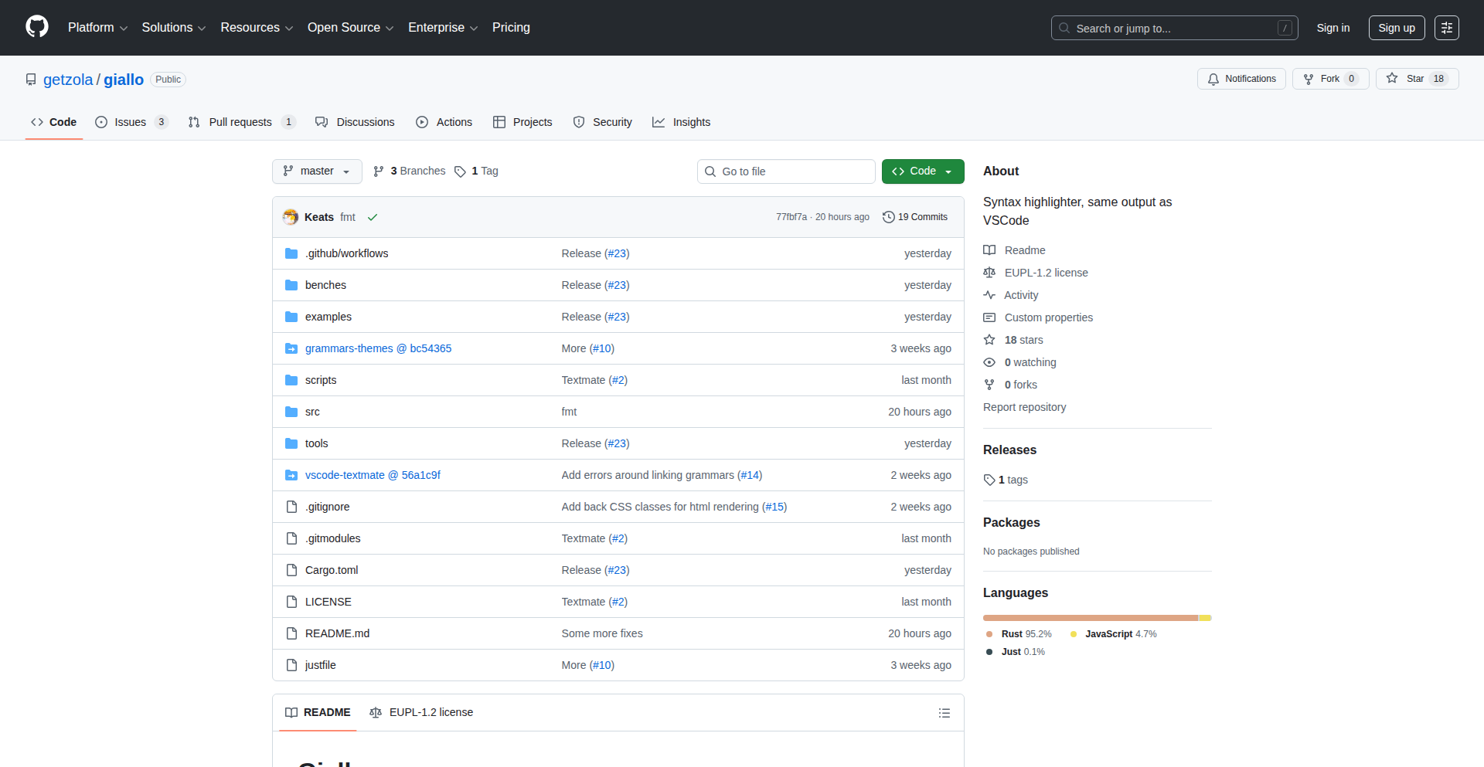This screenshot has height=767, width=1484.
Task: Click the GitHub logo icon
Action: click(36, 27)
